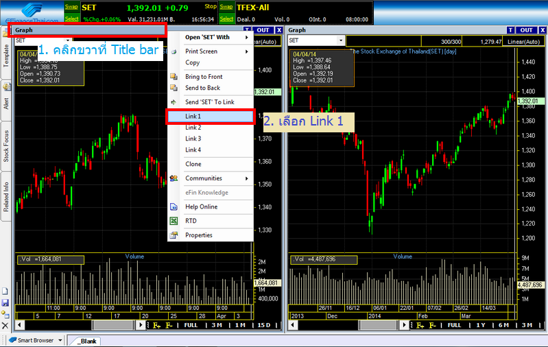Screen dimensions: 548x347
Task: Click 1 M range button under left graph
Action: click(x=240, y=325)
